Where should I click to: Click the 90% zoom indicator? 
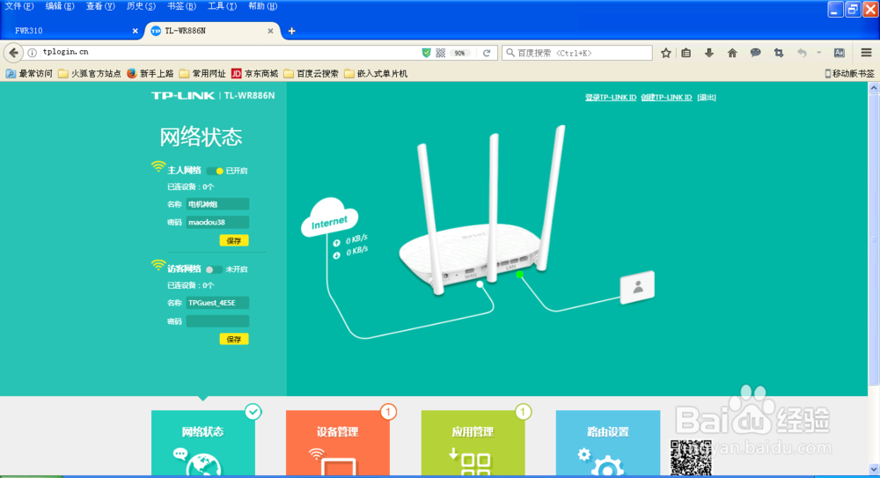coord(459,53)
